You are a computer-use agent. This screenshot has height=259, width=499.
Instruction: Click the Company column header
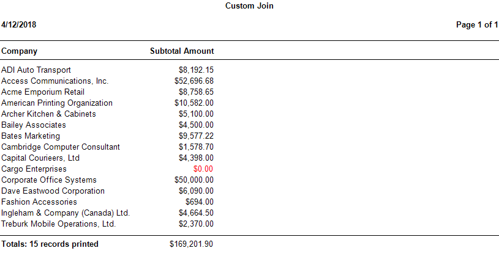click(x=20, y=51)
